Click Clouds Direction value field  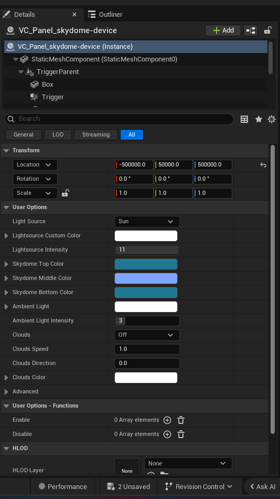[x=147, y=363]
